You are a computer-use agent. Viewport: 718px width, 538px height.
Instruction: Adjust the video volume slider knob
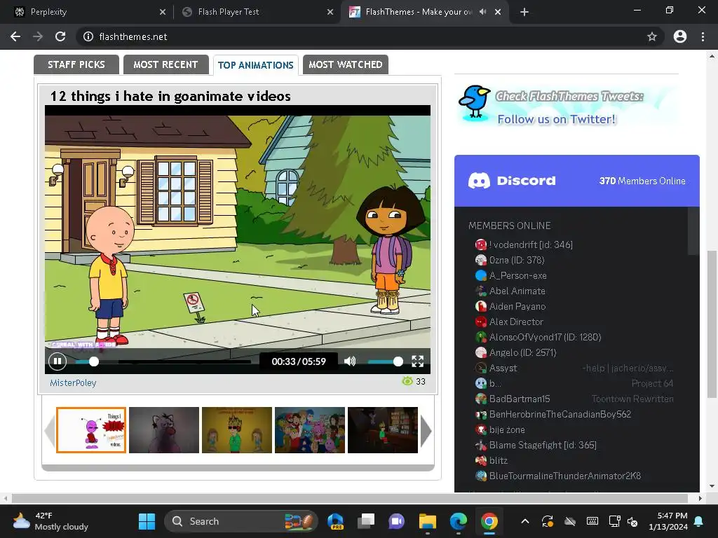click(398, 361)
